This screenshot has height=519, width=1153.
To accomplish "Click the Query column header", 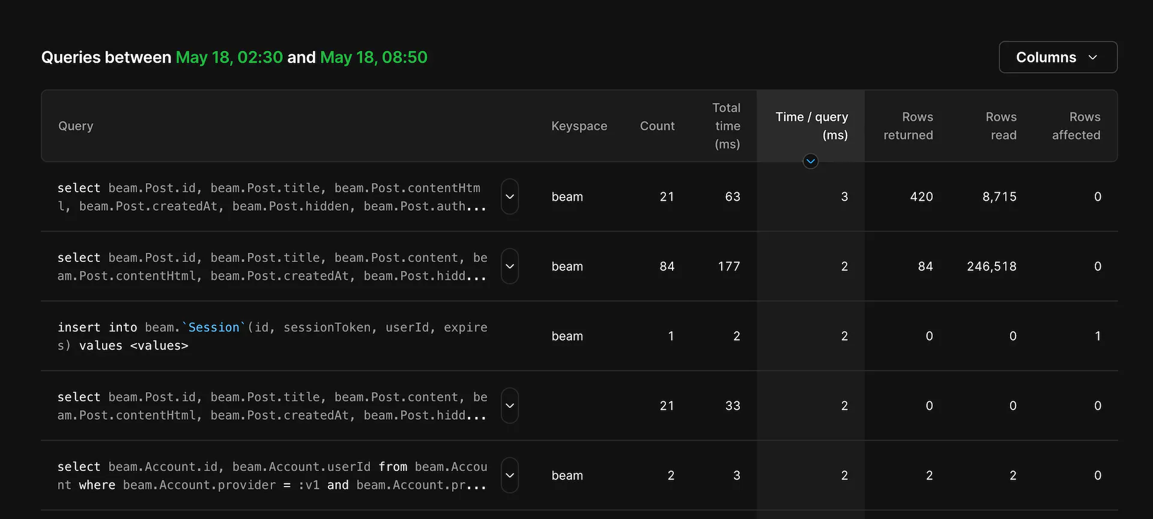I will pos(76,126).
